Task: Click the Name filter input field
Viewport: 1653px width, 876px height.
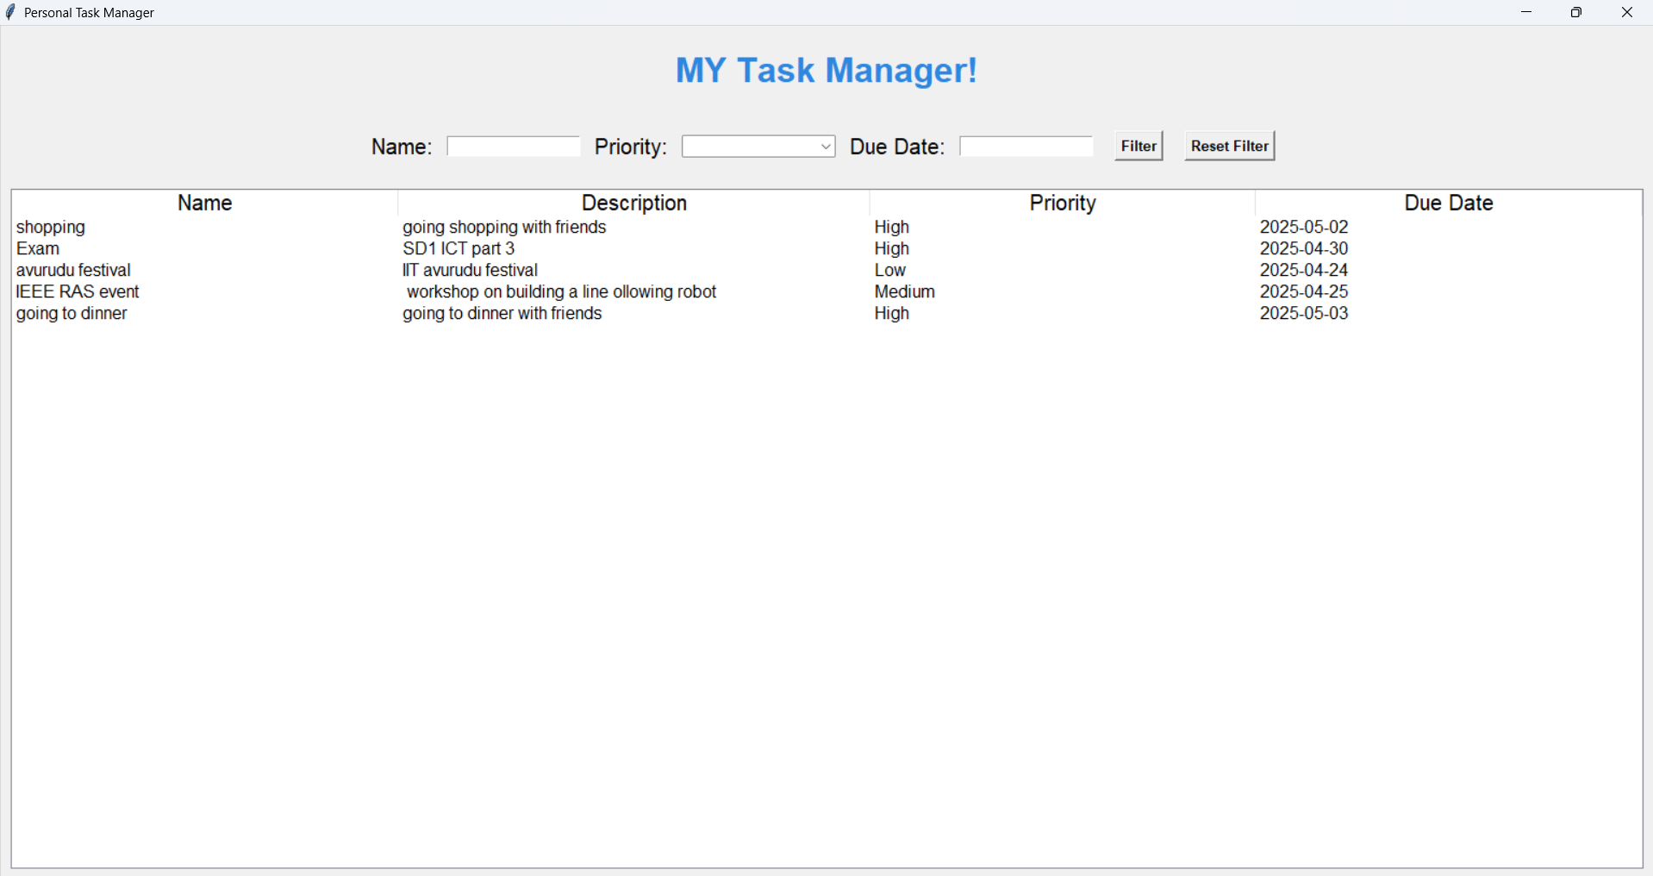Action: pyautogui.click(x=513, y=147)
